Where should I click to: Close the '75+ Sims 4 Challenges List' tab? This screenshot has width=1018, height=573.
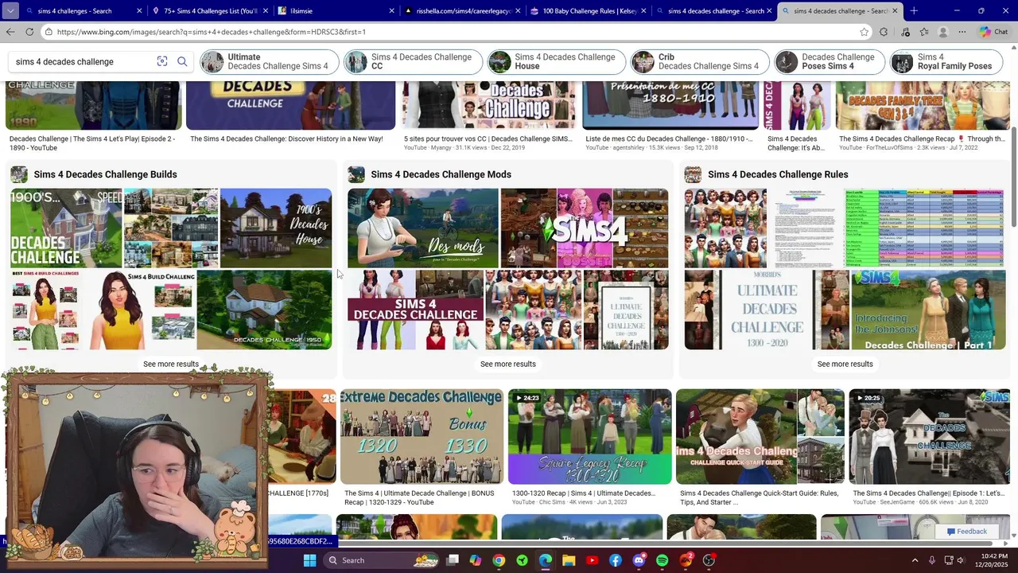(266, 11)
